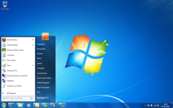Open Internet Explorer from the taskbar
Screen dimensions: 173x108
pyautogui.click(x=12, y=105)
